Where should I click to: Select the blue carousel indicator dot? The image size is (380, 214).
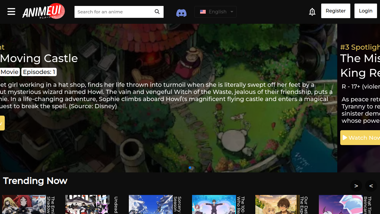click(190, 168)
